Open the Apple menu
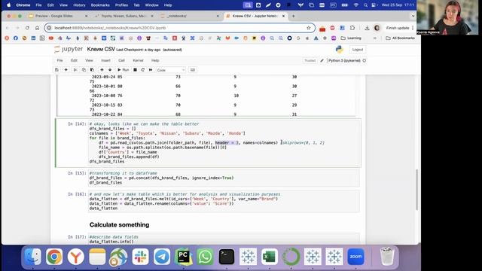The width and height of the screenshot is (482, 271). (8, 5)
